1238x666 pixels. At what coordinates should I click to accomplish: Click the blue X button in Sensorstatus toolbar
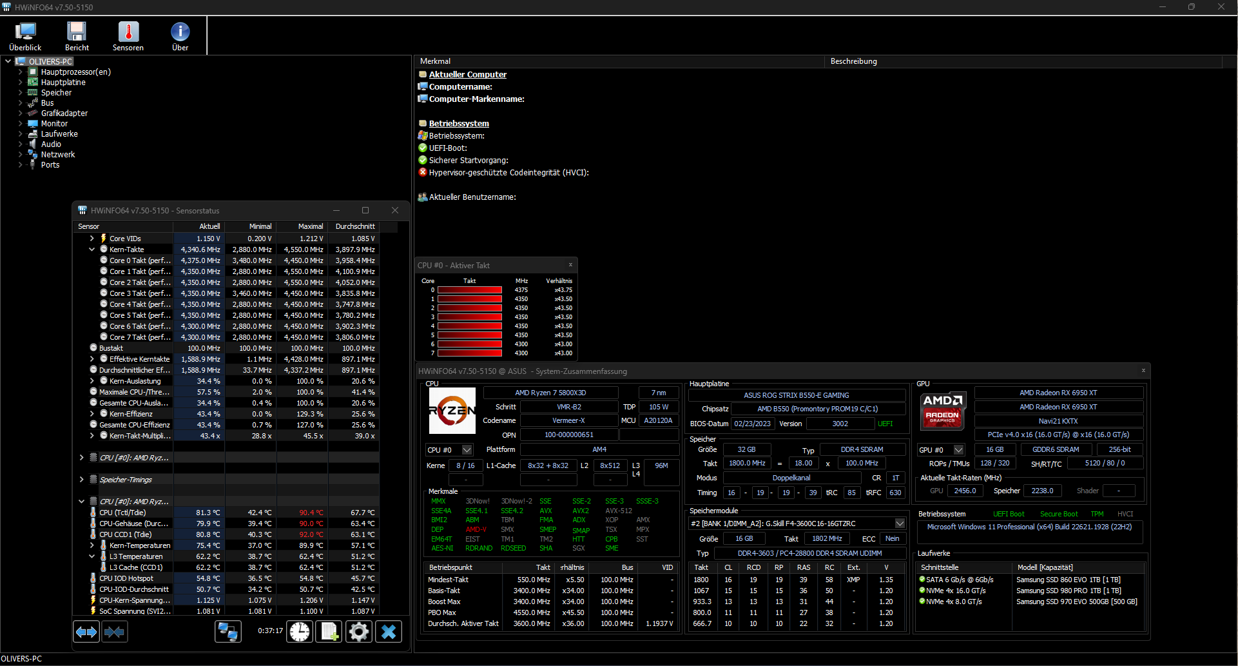click(x=389, y=632)
